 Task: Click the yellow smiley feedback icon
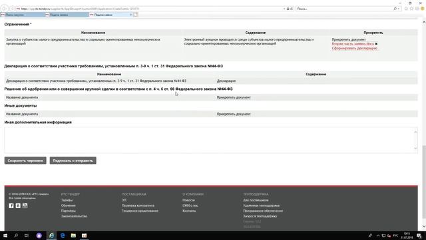click(x=423, y=9)
